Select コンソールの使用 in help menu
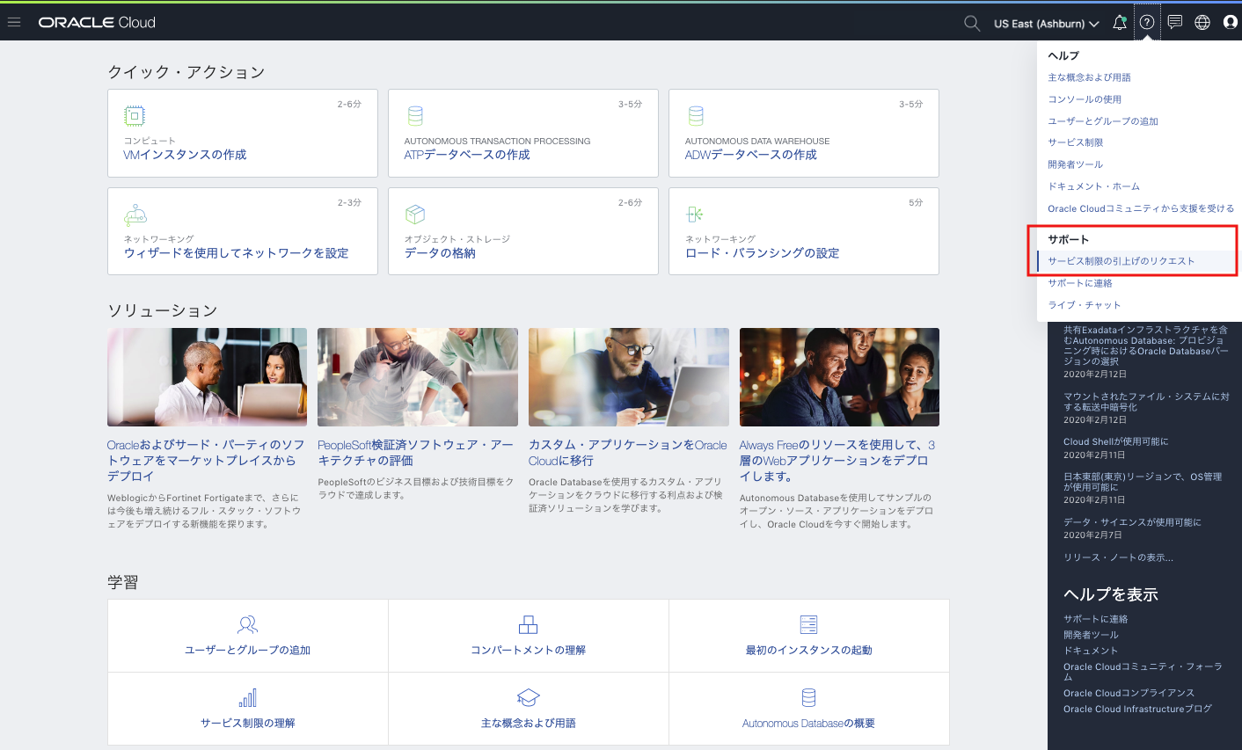Image resolution: width=1242 pixels, height=750 pixels. pyautogui.click(x=1085, y=99)
